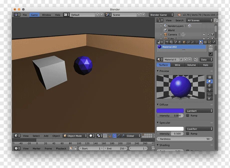Open the scene browser icon
Image resolution: width=230 pixels, height=168 pixels.
(x=108, y=15)
